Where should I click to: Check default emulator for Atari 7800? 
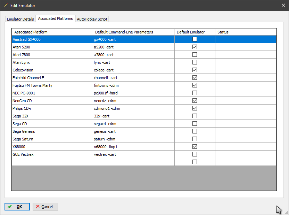pyautogui.click(x=195, y=55)
